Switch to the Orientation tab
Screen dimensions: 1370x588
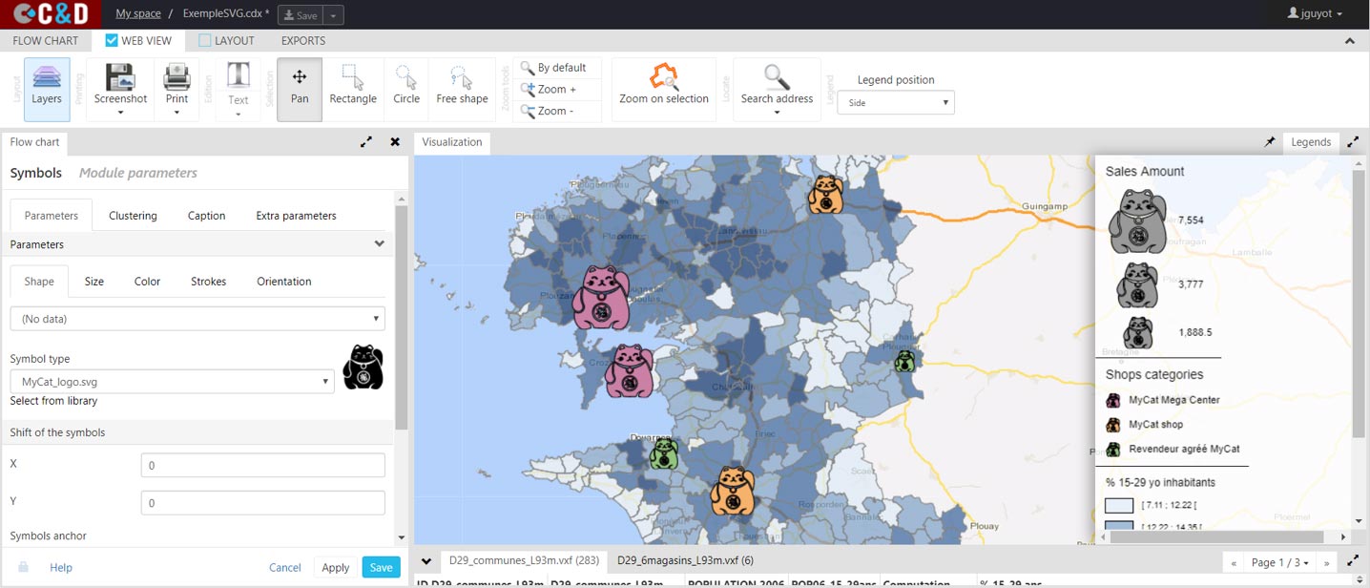pyautogui.click(x=284, y=282)
